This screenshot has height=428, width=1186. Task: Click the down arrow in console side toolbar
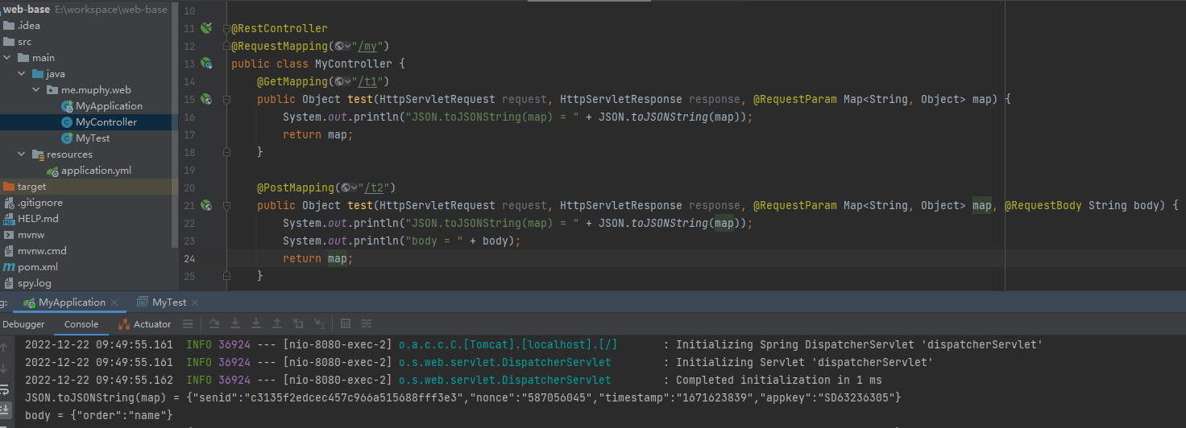pos(4,370)
